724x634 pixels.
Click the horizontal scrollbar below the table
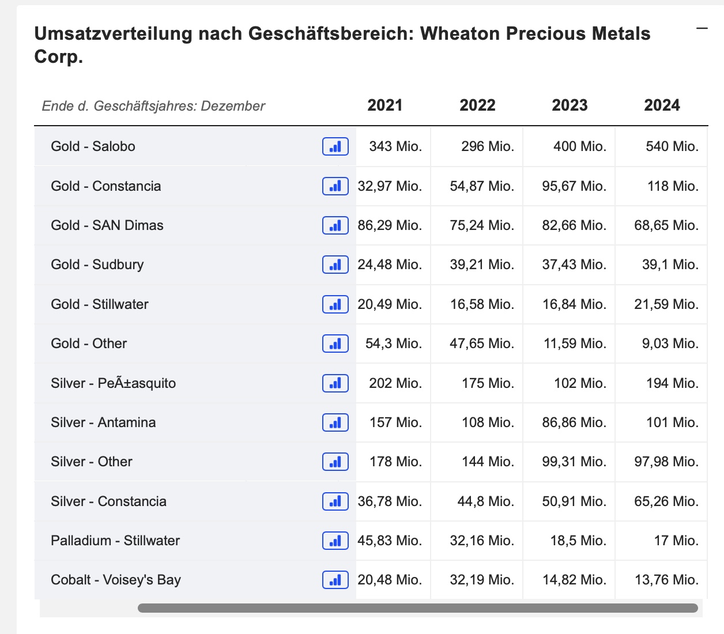coord(418,608)
